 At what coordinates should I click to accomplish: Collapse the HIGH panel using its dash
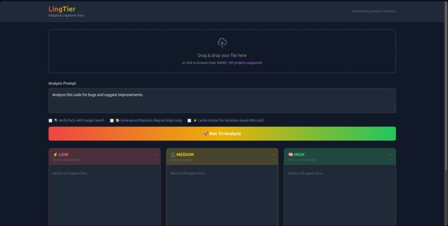coord(391,155)
